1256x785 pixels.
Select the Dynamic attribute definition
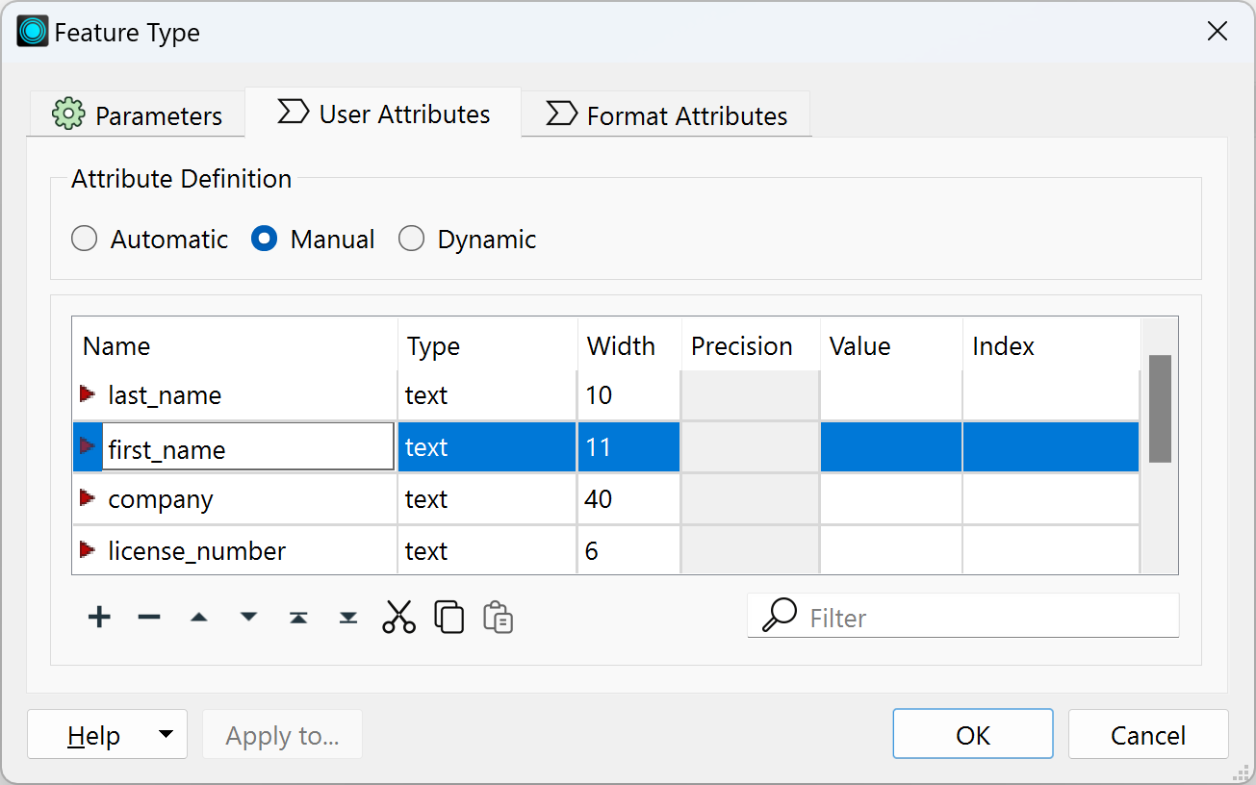[x=412, y=239]
